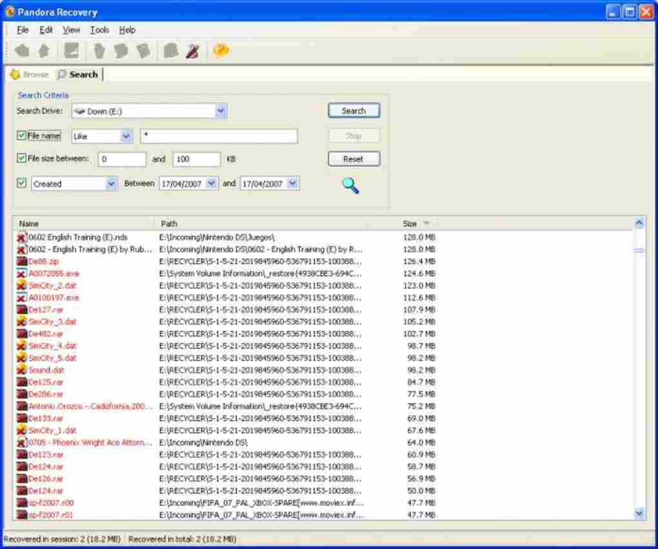The image size is (658, 549).
Task: Click the archive icon of De482.rar
Action: click(22, 334)
